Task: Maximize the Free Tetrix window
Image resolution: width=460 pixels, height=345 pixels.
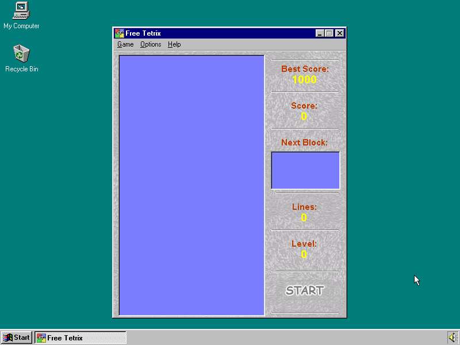Action: click(329, 33)
